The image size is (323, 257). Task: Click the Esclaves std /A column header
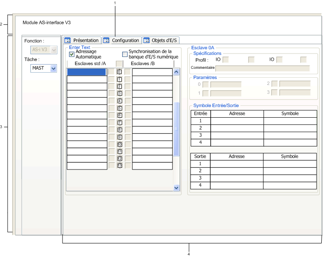(91, 64)
